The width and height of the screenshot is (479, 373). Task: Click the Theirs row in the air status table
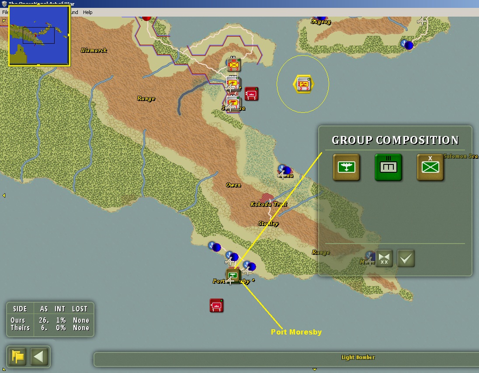pyautogui.click(x=50, y=328)
